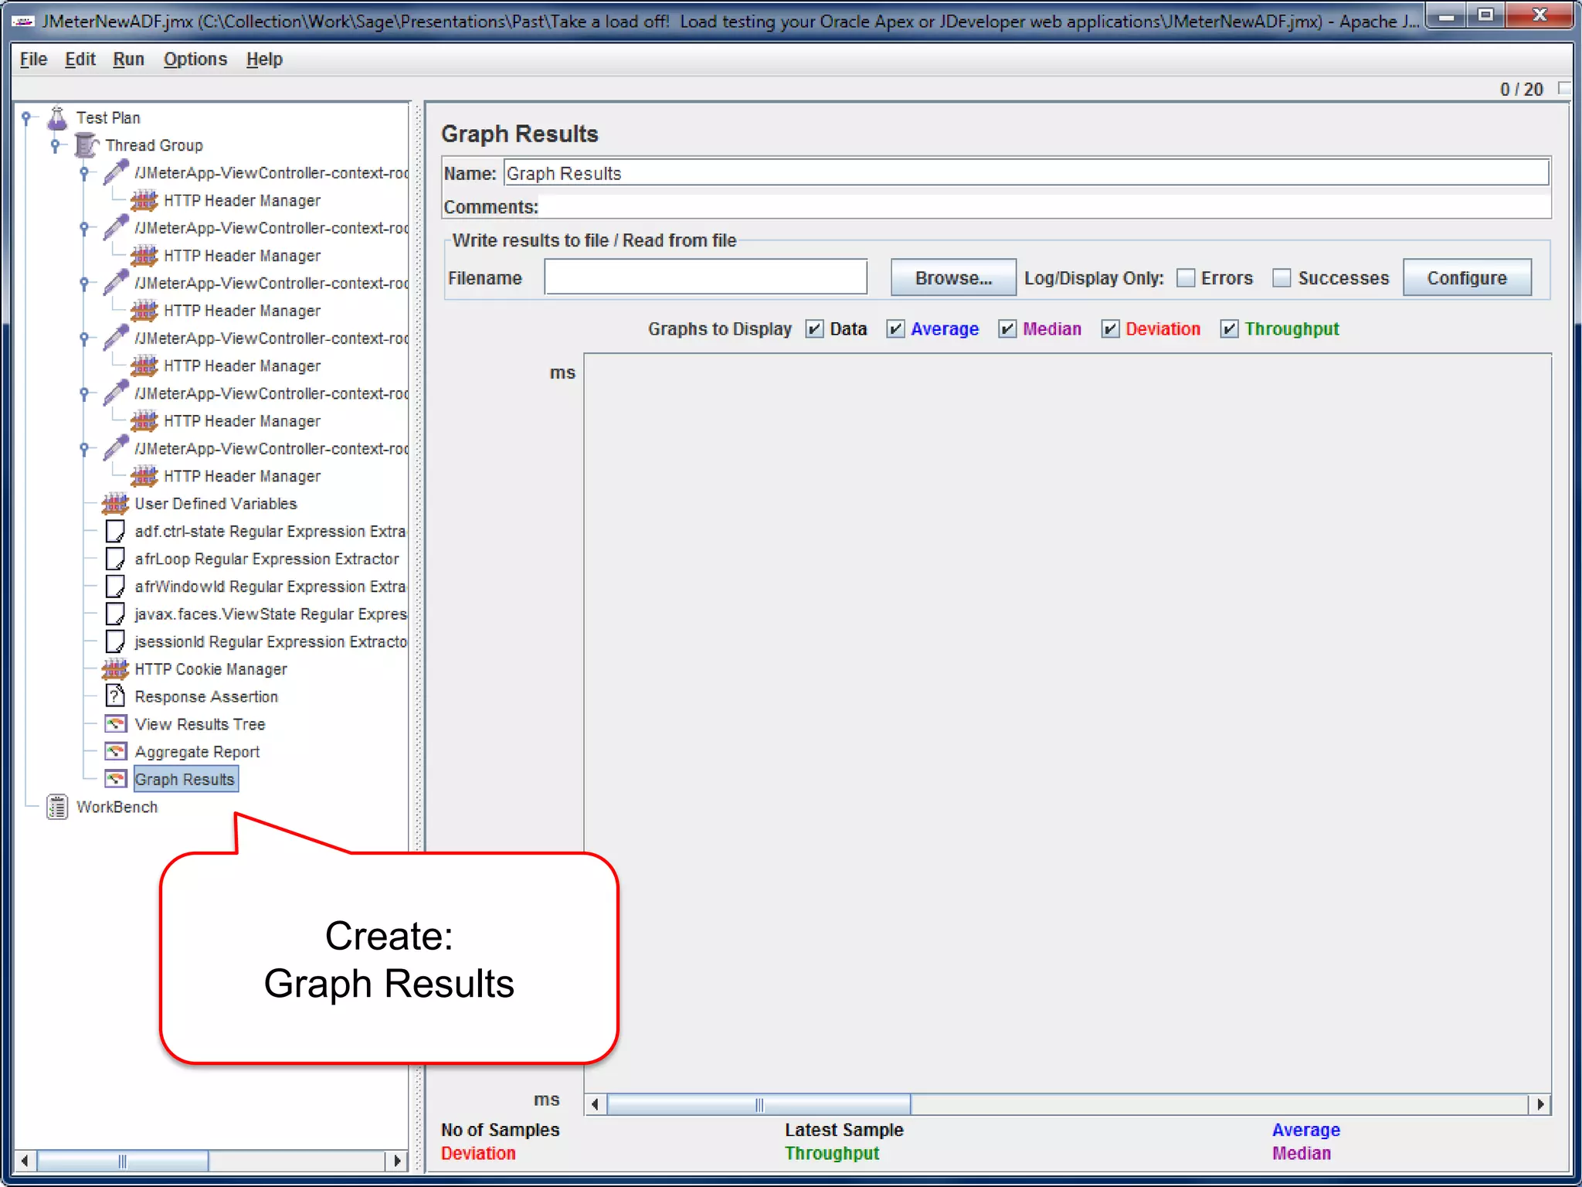Click the WorkBench clipboard icon
This screenshot has height=1187, width=1582.
[x=57, y=807]
